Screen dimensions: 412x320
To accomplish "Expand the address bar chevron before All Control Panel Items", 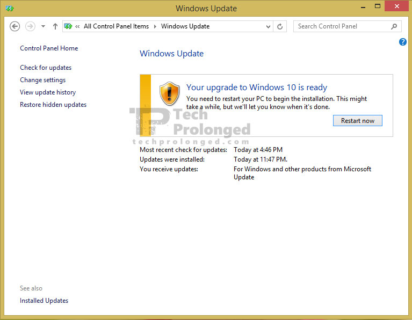I will [x=77, y=26].
